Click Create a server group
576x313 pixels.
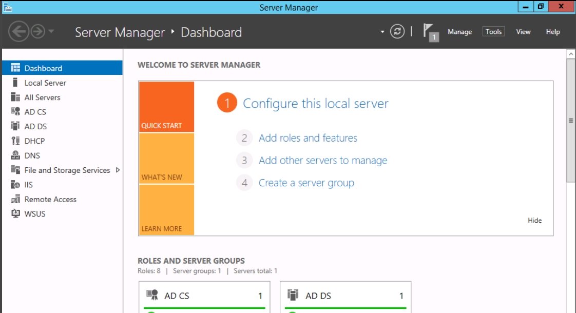(x=306, y=183)
